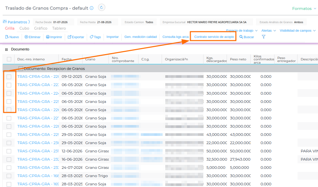Viewport: 318px width, 187px height.
Task: Click the Fecha Desde date field
Action: [x=53, y=22]
